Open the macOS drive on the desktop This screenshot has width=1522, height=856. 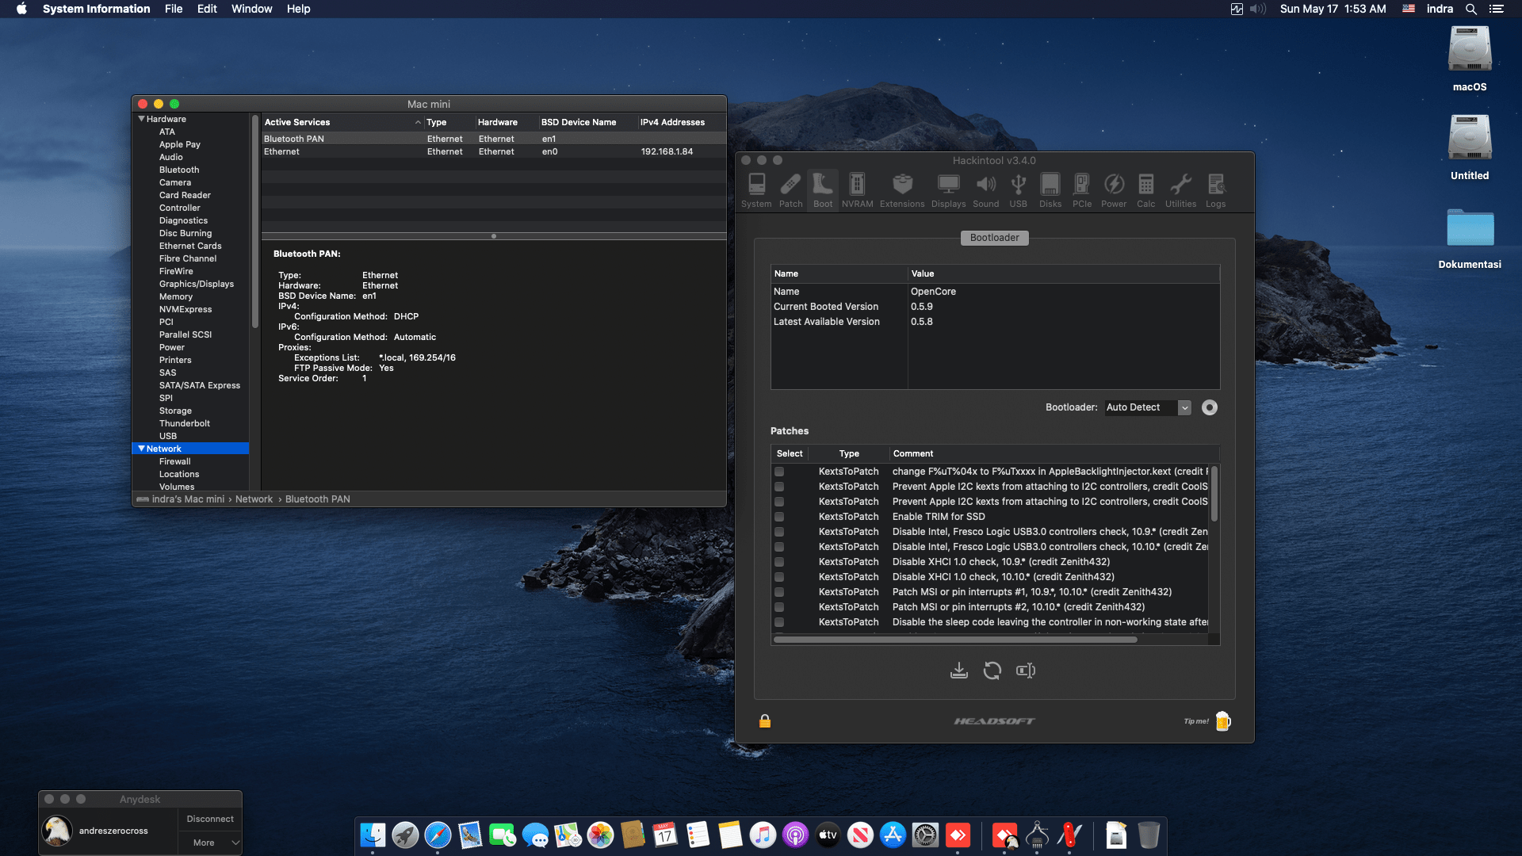(1470, 59)
